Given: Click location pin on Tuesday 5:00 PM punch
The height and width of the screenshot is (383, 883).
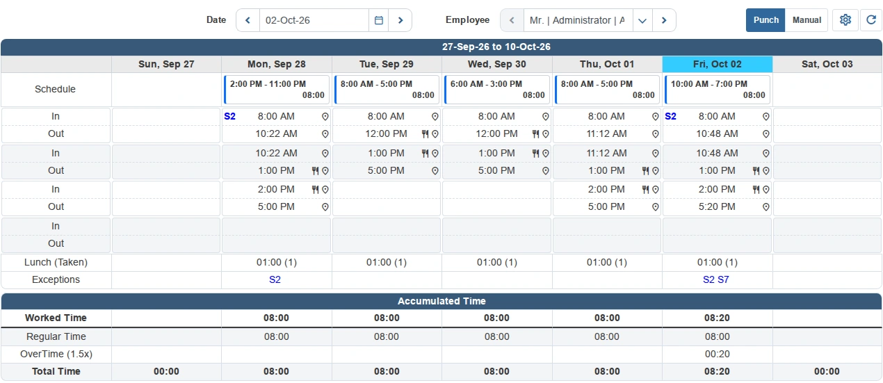Looking at the screenshot, I should [435, 170].
